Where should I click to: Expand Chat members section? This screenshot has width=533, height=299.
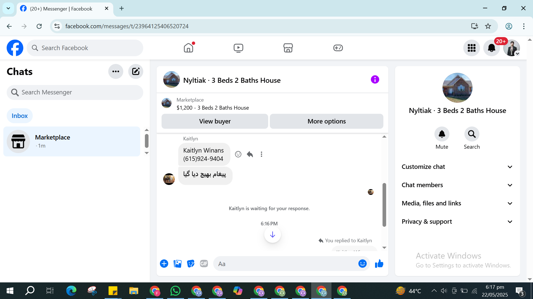pyautogui.click(x=457, y=185)
